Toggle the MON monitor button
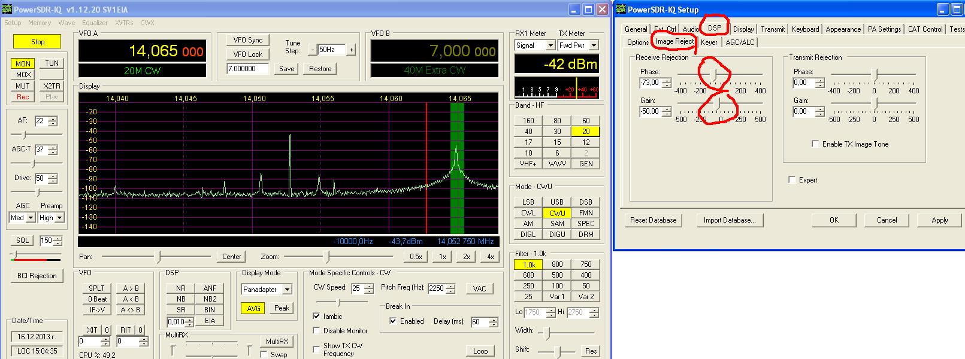Viewport: 965px width, 359px height. tap(23, 63)
